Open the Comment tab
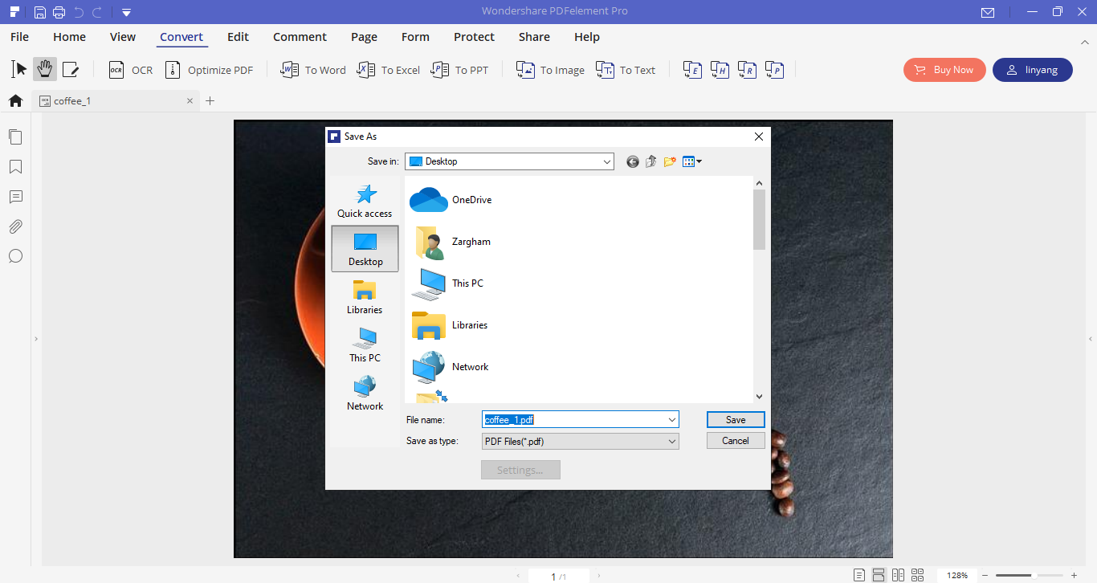 pos(300,37)
